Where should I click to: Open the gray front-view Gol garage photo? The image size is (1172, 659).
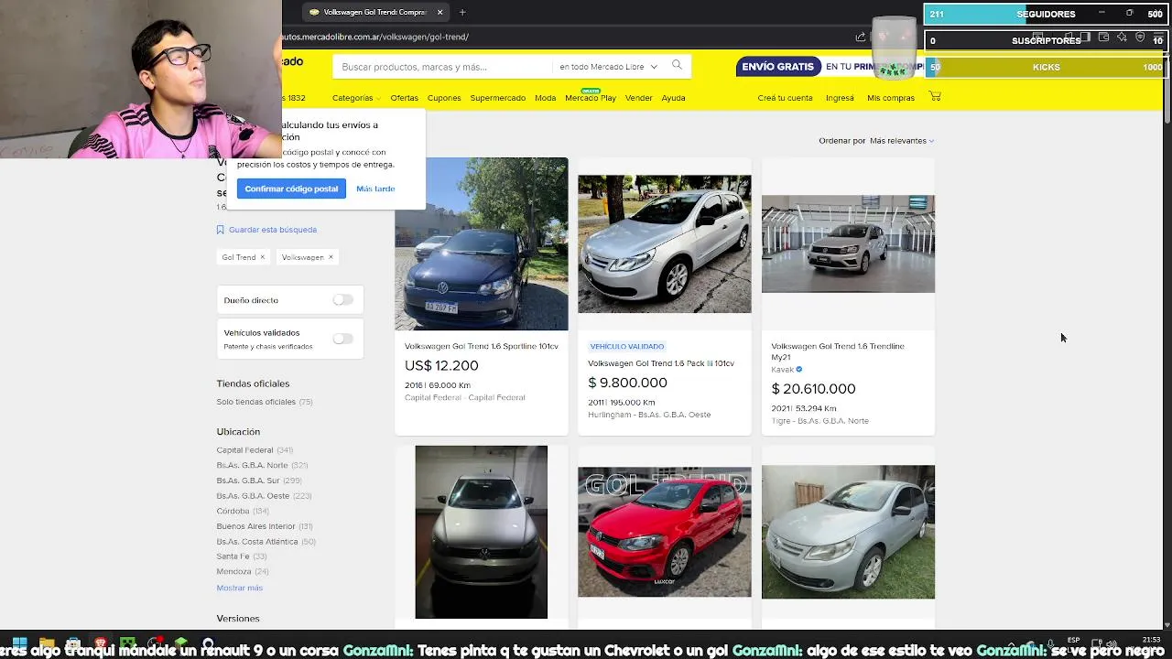pos(481,532)
